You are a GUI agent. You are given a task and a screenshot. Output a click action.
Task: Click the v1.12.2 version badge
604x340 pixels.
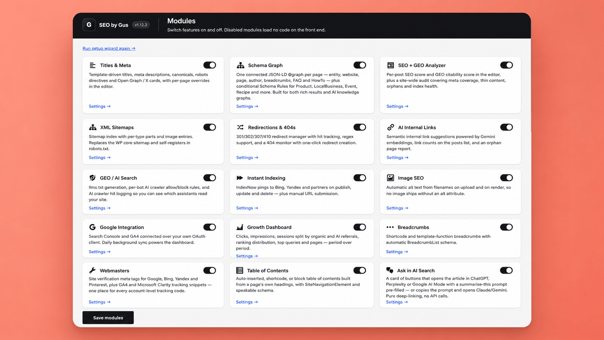click(x=141, y=25)
